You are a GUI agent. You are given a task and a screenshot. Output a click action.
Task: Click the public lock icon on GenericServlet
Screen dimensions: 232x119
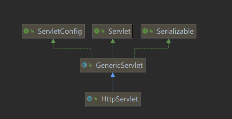90,65
